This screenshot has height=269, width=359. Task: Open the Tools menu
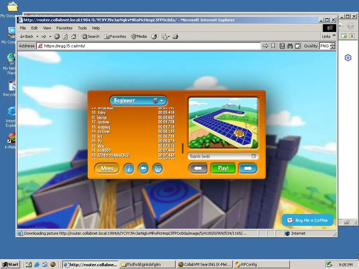pos(82,28)
